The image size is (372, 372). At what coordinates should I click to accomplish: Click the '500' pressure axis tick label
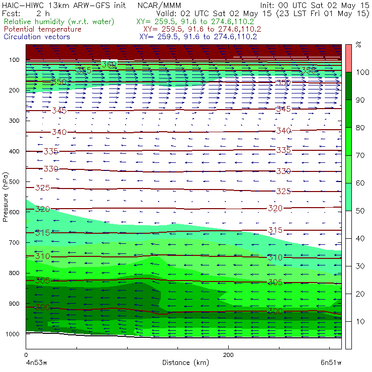[x=14, y=181]
